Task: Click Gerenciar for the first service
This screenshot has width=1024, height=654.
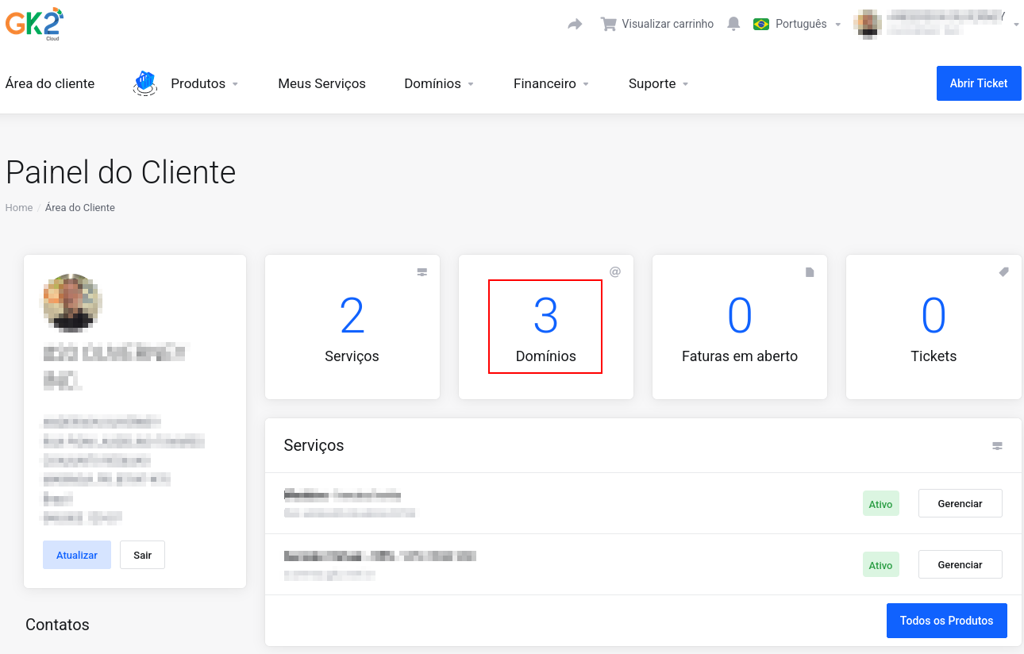Action: [x=960, y=503]
